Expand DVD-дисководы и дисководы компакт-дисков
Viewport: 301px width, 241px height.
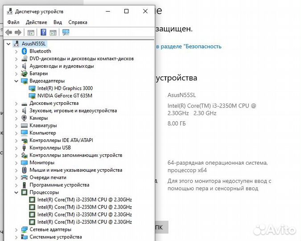click(16, 59)
